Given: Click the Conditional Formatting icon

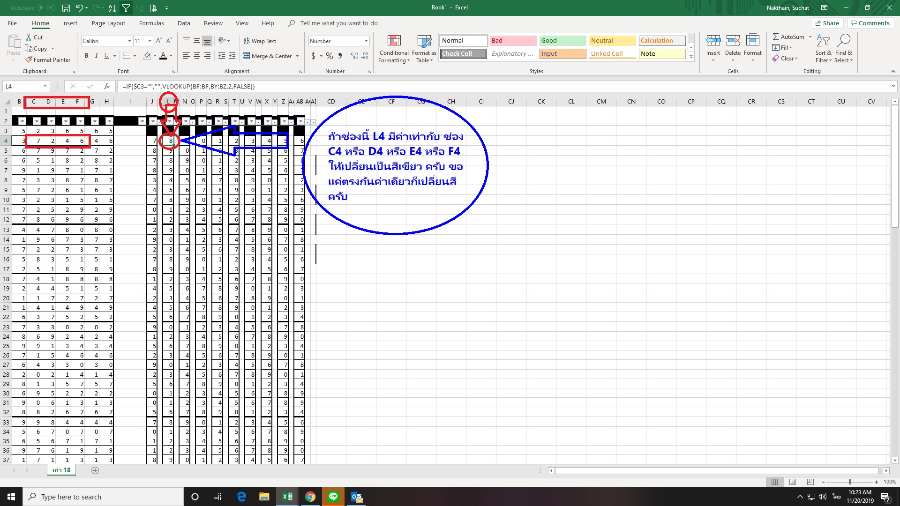Looking at the screenshot, I should tap(394, 42).
